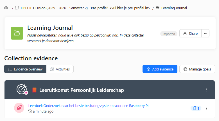Open Manage goals
The width and height of the screenshot is (219, 121).
(x=197, y=69)
